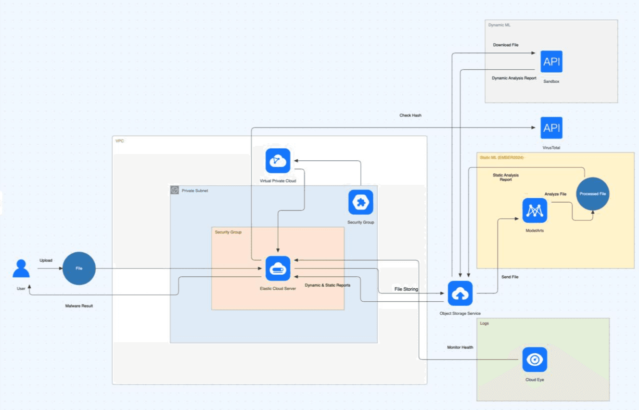Select the Static ML (EMBER2024) title
Screen dimensions: 639x410
pyautogui.click(x=501, y=157)
